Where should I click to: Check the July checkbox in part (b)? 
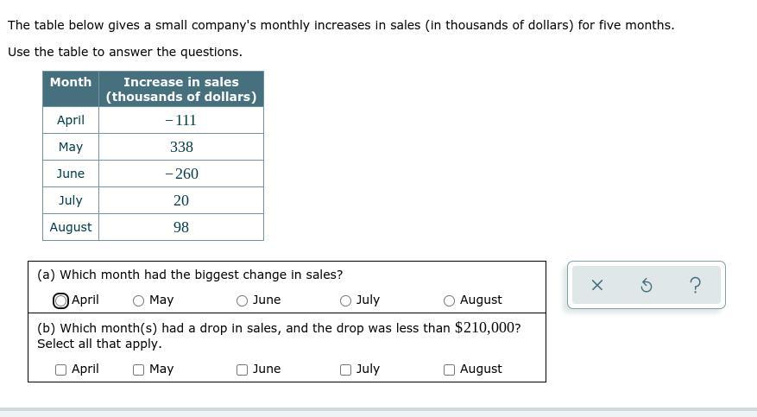coord(346,370)
